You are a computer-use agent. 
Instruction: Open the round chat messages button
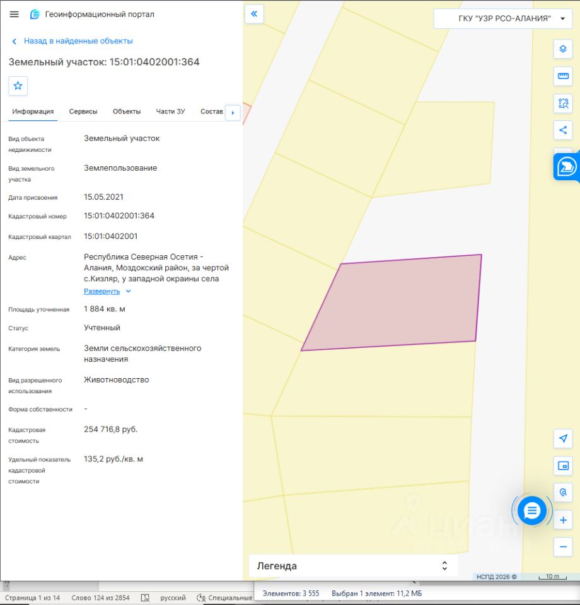click(531, 510)
